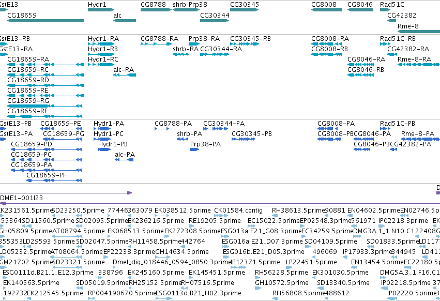Select the CG30344-RA transcript label
This screenshot has height=301, width=440.
221,49
